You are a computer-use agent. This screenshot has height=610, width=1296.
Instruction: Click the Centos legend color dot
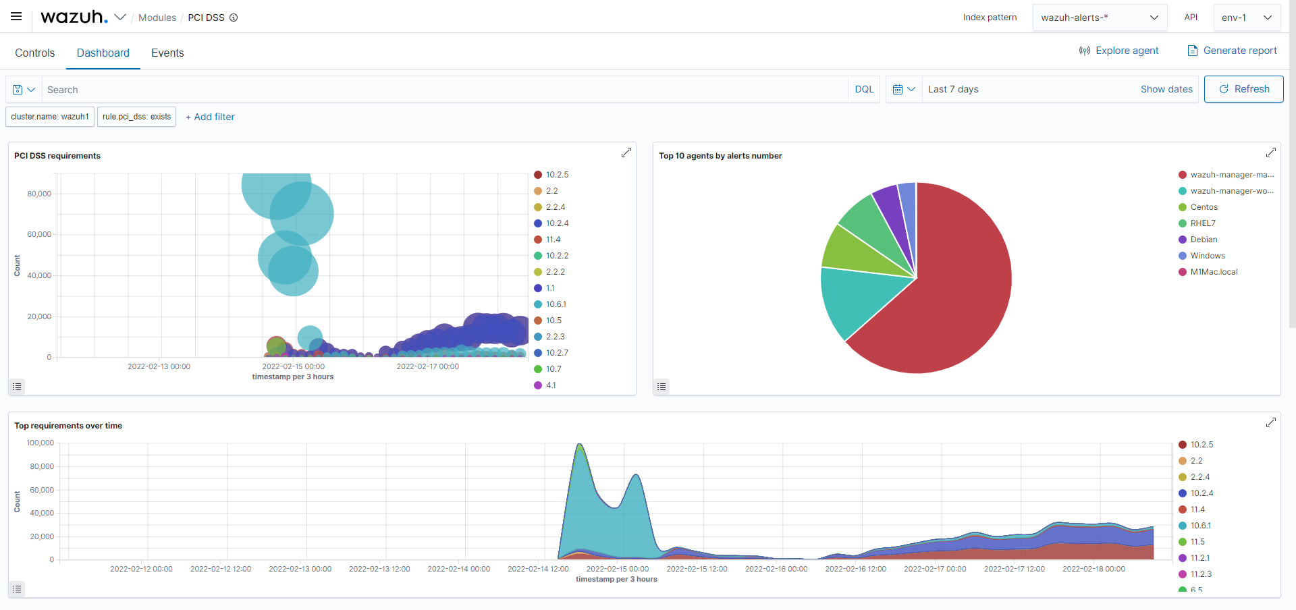click(1183, 207)
